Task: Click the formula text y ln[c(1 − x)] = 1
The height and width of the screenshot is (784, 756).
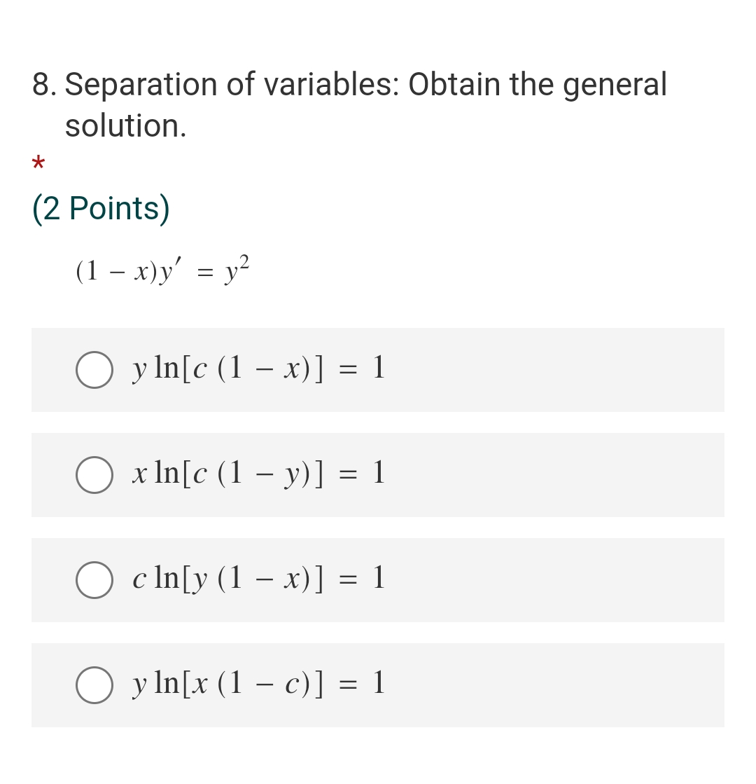Action: [258, 369]
